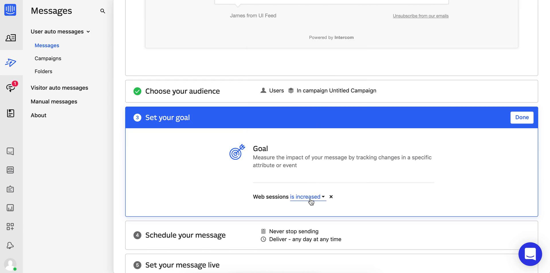Click step 4 number badge

pos(137,235)
